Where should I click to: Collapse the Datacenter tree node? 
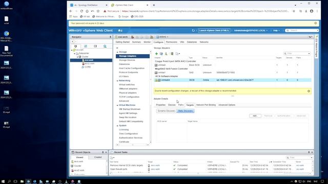(x=74, y=53)
